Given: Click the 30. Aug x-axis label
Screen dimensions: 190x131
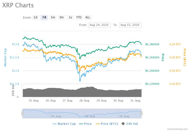Looking at the screenshot, I should pos(118,101).
